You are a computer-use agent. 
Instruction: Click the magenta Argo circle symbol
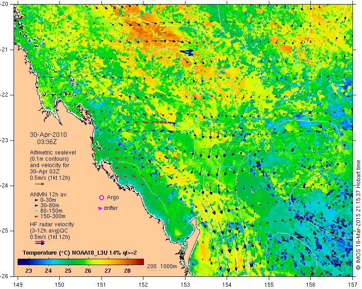click(101, 197)
